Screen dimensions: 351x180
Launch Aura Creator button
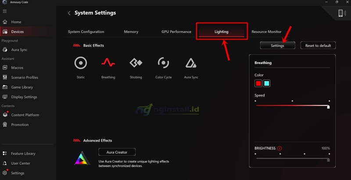(x=117, y=152)
